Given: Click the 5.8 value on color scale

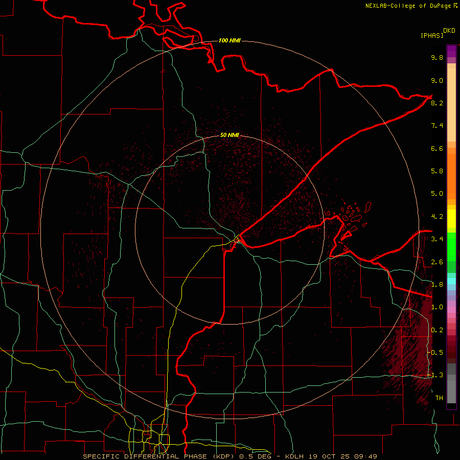Looking at the screenshot, I should pyautogui.click(x=437, y=171).
